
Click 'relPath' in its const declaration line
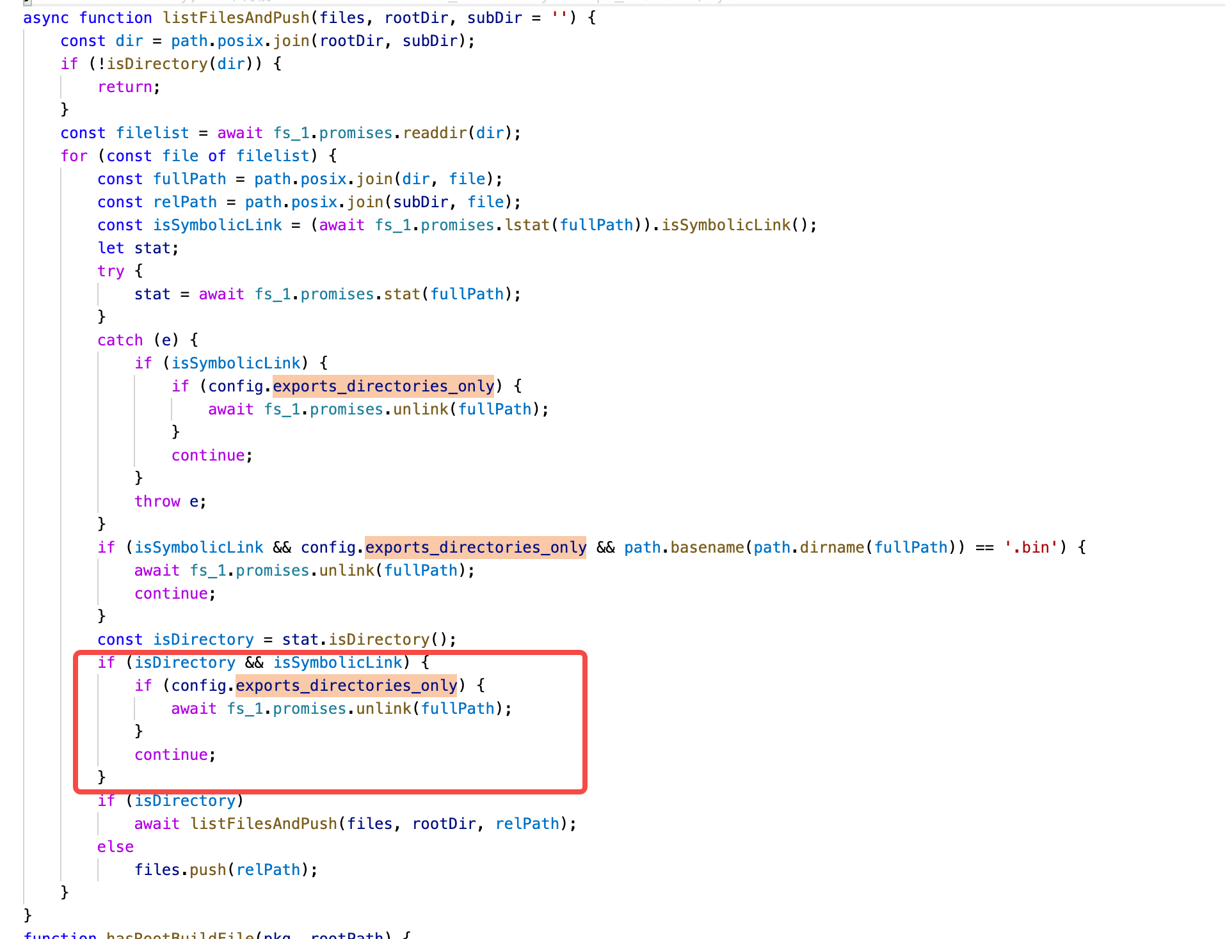pyautogui.click(x=185, y=202)
